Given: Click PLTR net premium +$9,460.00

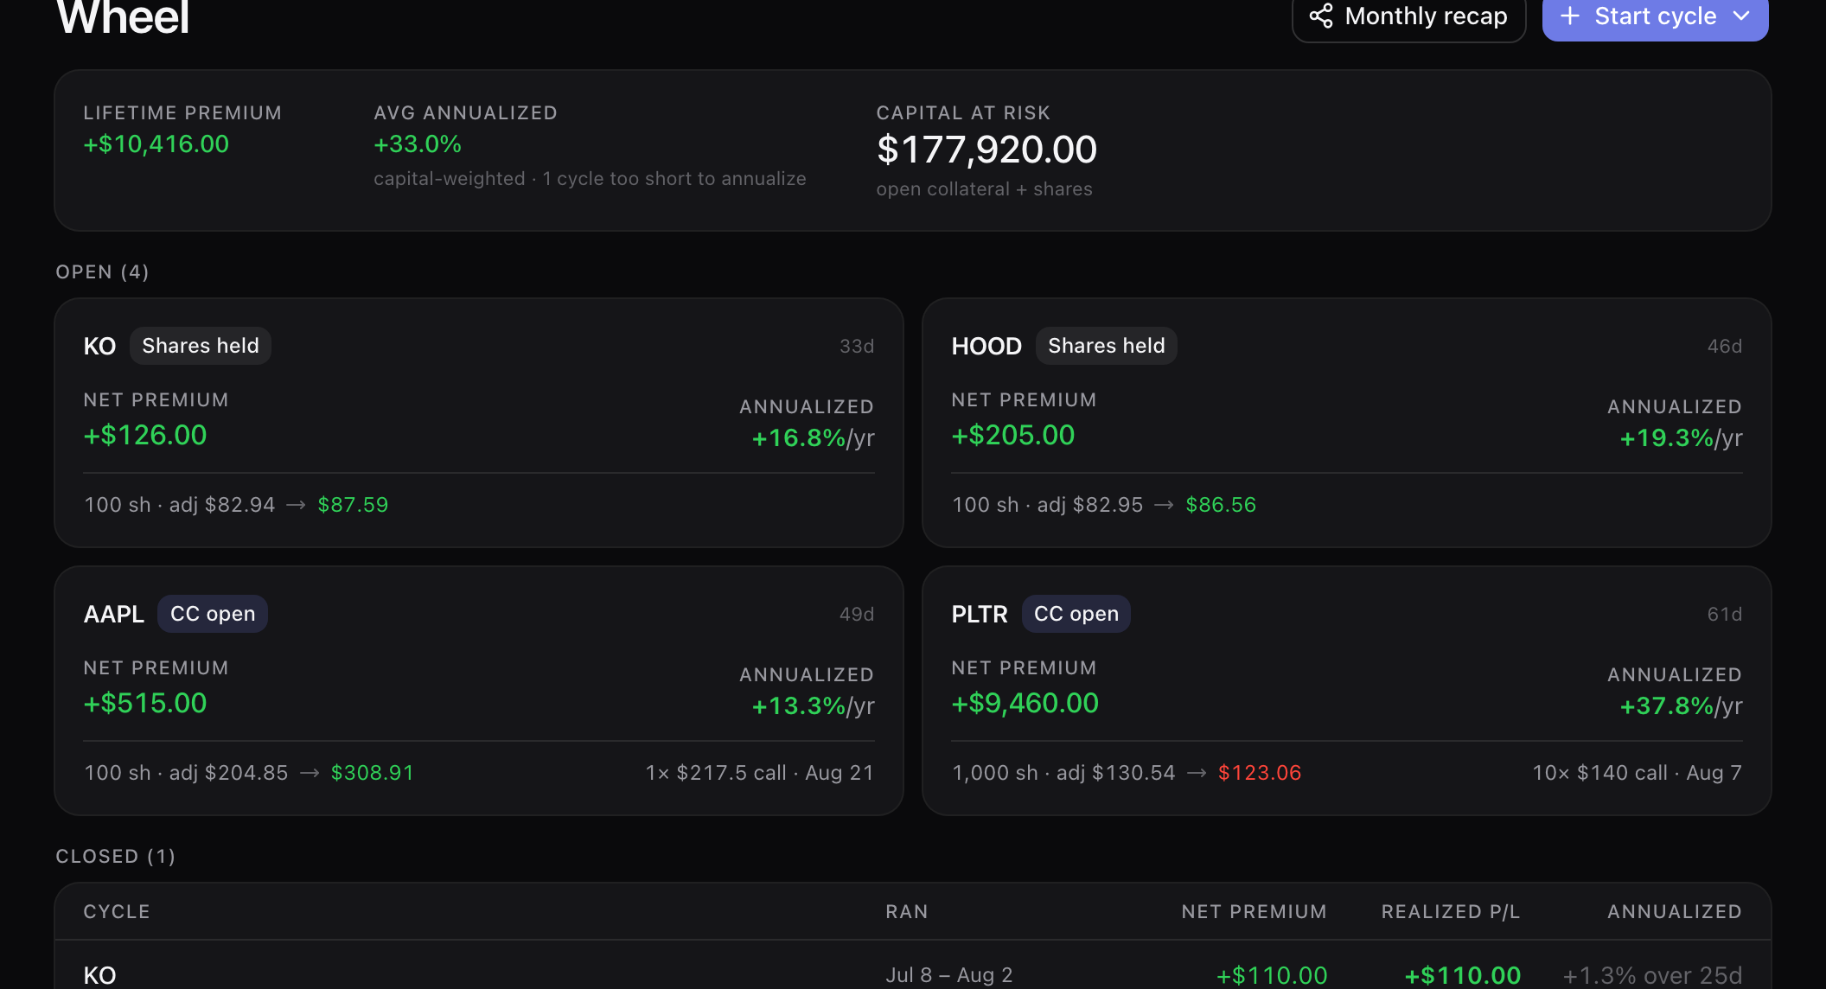Looking at the screenshot, I should click(1025, 703).
